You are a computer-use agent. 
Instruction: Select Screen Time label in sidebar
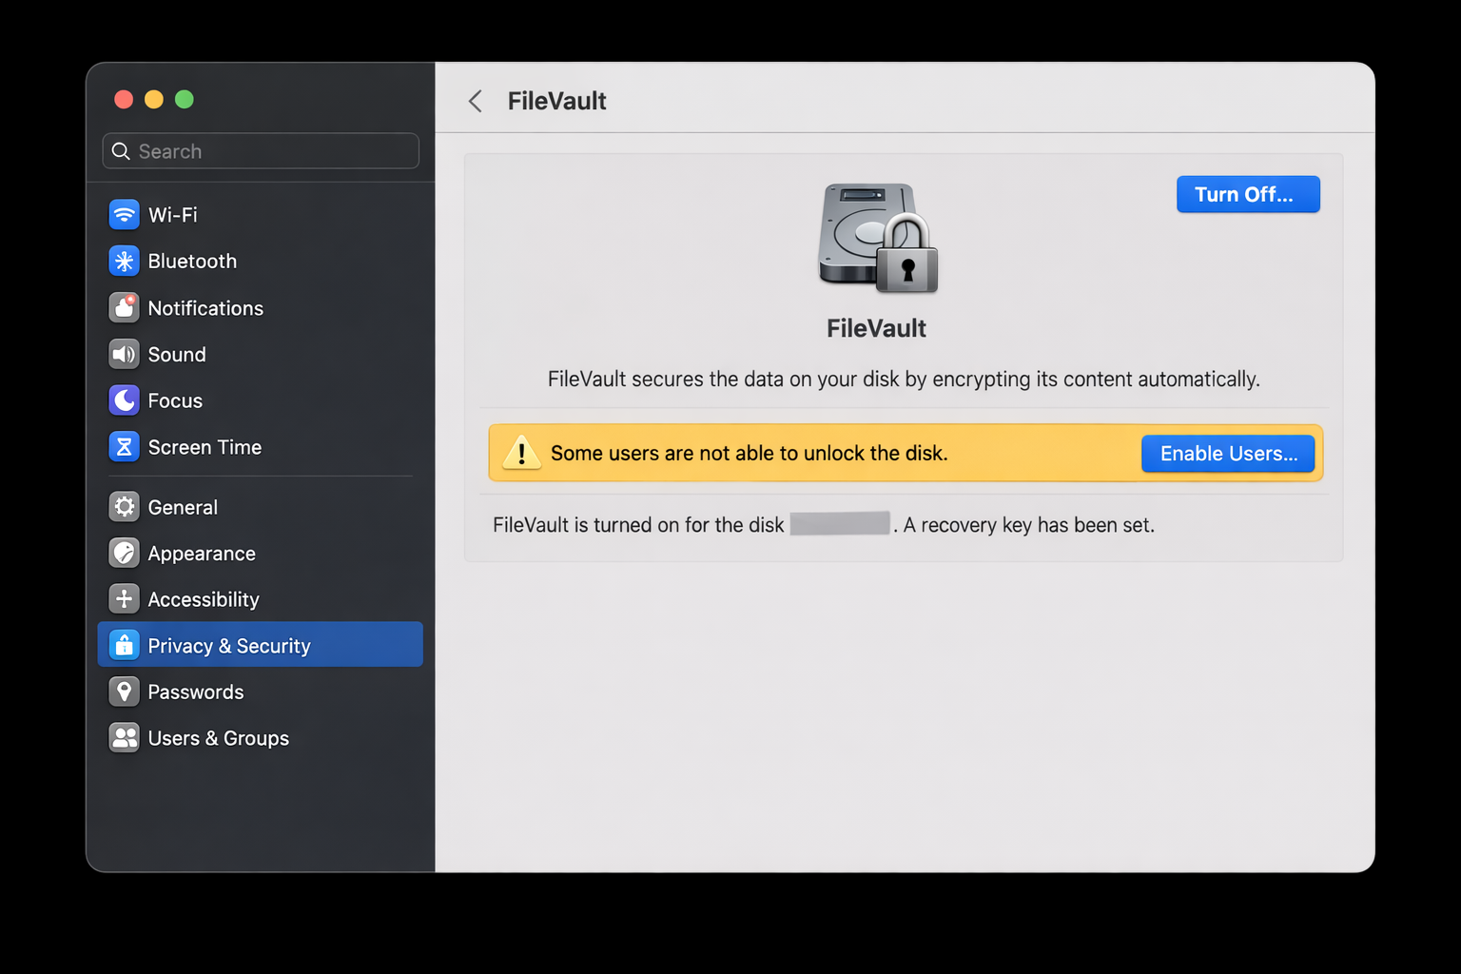click(x=205, y=447)
